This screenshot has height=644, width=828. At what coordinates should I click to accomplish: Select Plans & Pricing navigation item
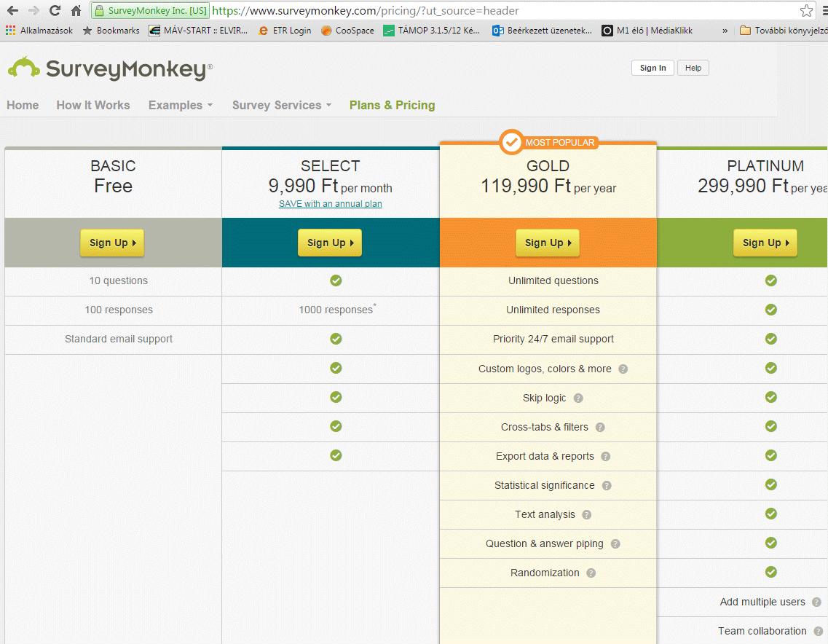click(x=392, y=105)
